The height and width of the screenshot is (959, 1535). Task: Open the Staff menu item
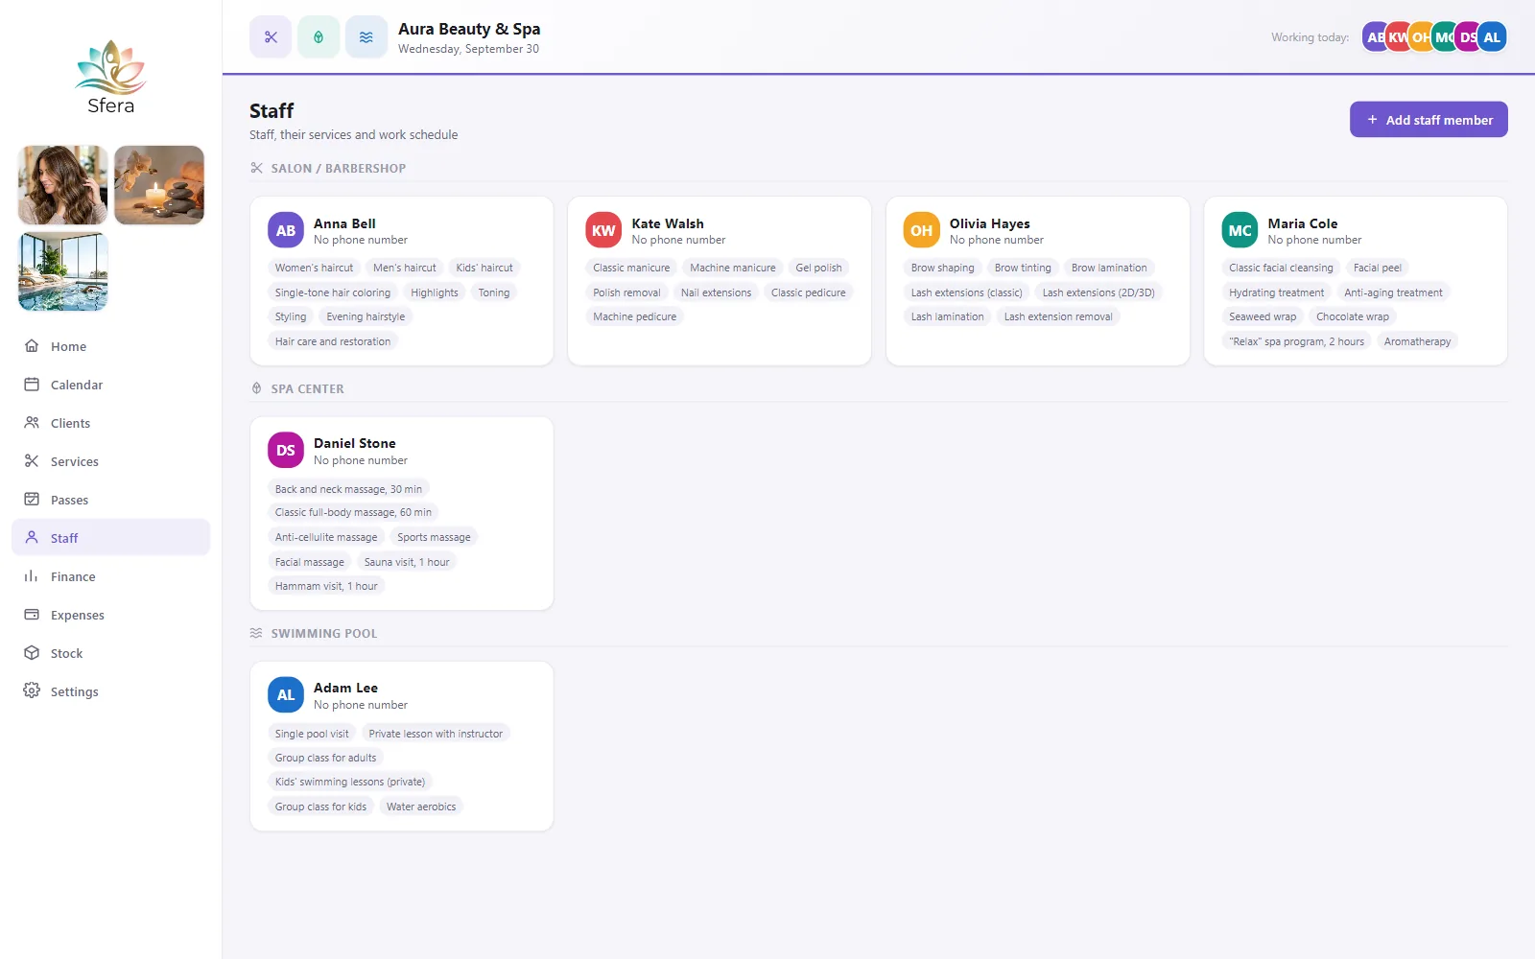[110, 538]
